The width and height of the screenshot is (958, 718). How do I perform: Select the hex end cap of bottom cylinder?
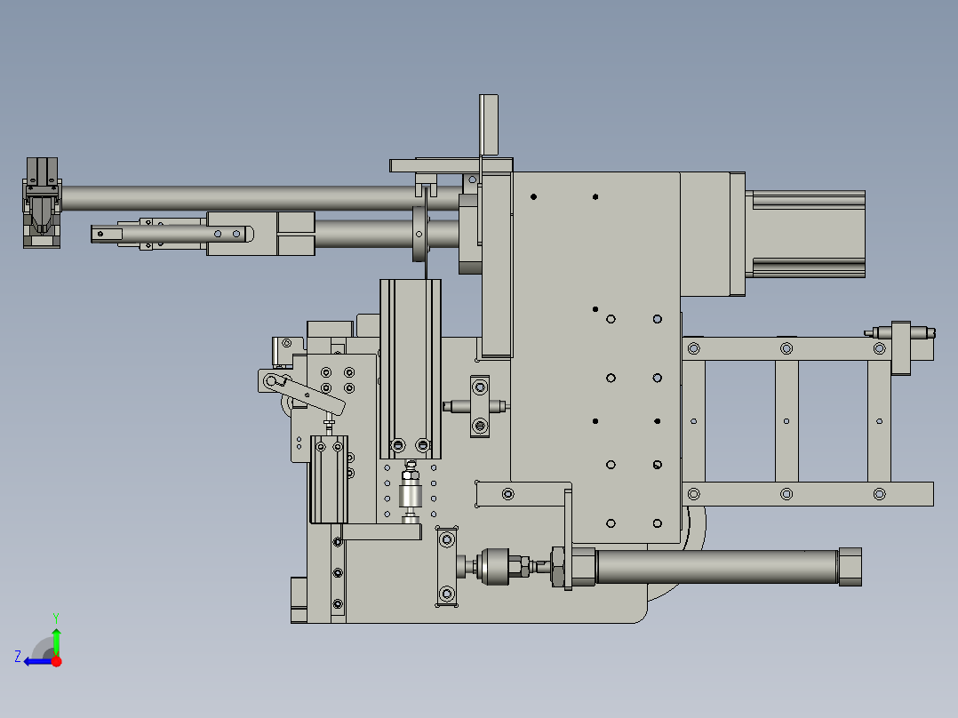point(850,567)
